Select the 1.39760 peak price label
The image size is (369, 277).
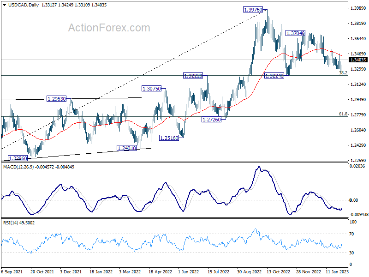click(x=253, y=10)
